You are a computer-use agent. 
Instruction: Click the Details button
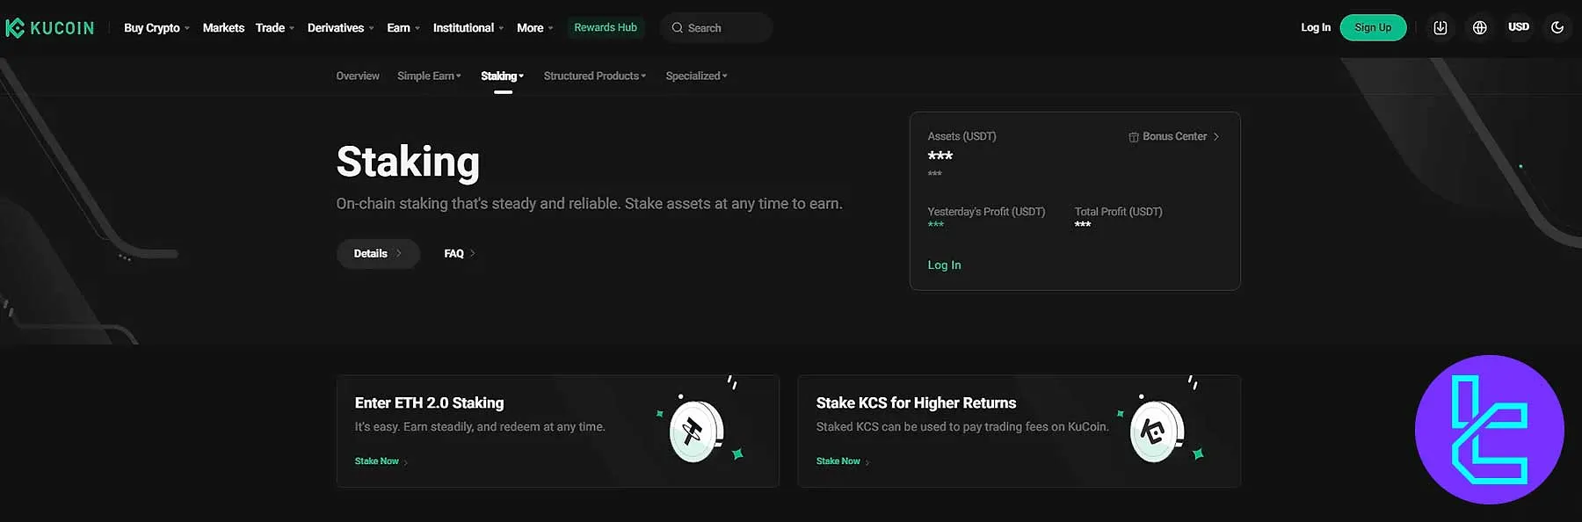377,254
